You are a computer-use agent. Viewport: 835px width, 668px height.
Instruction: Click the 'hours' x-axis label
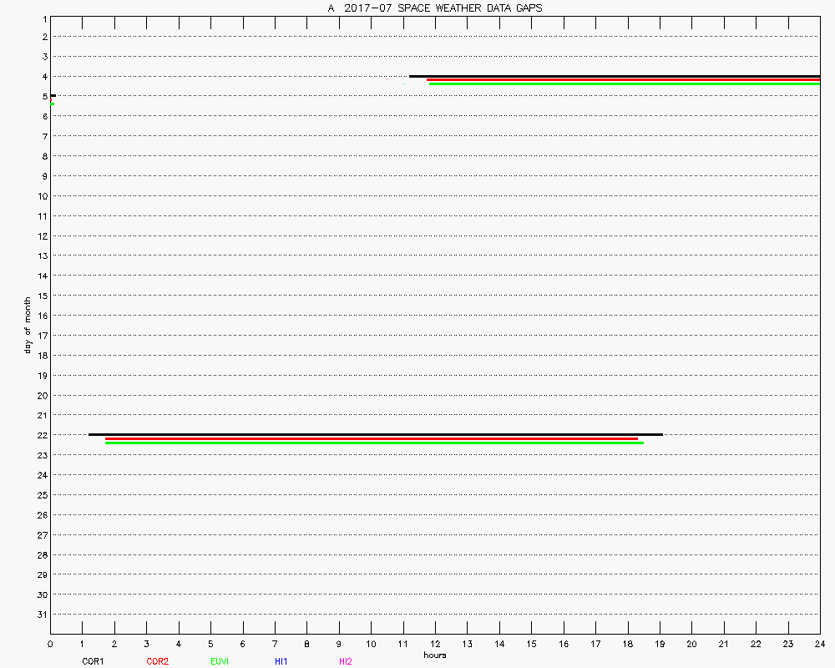434,655
